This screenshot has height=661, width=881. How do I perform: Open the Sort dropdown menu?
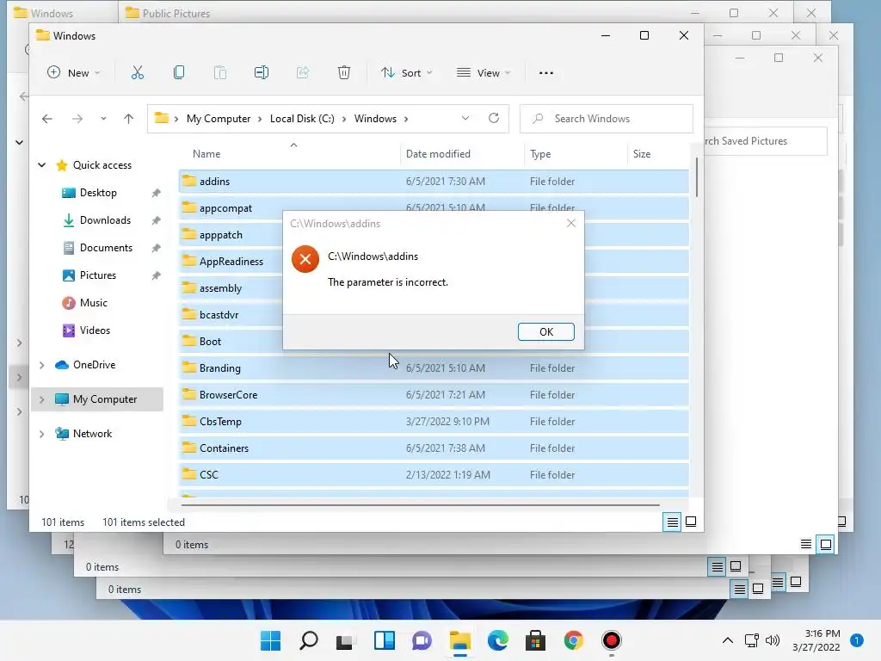coord(406,72)
